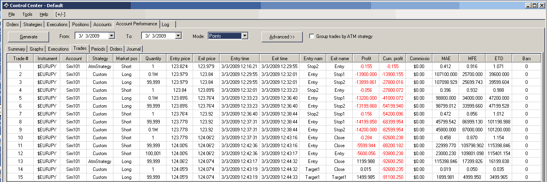Click MFE value 109801.098

click(x=472, y=154)
